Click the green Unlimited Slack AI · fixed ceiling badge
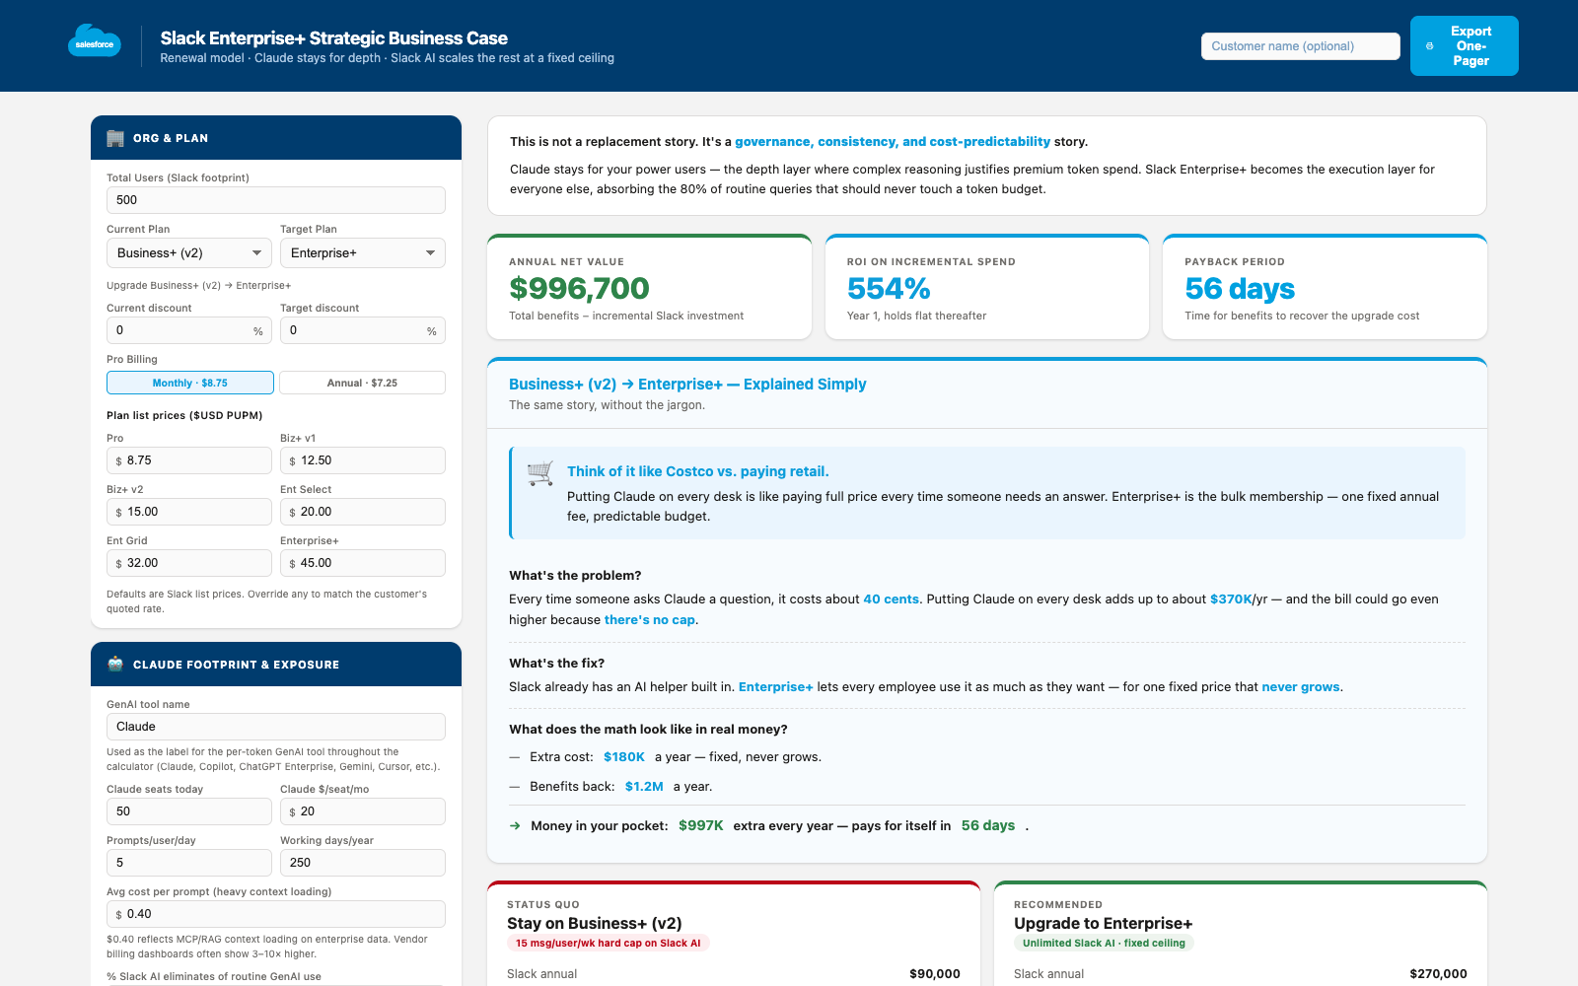Screen dimensions: 1578x986 click(1104, 944)
